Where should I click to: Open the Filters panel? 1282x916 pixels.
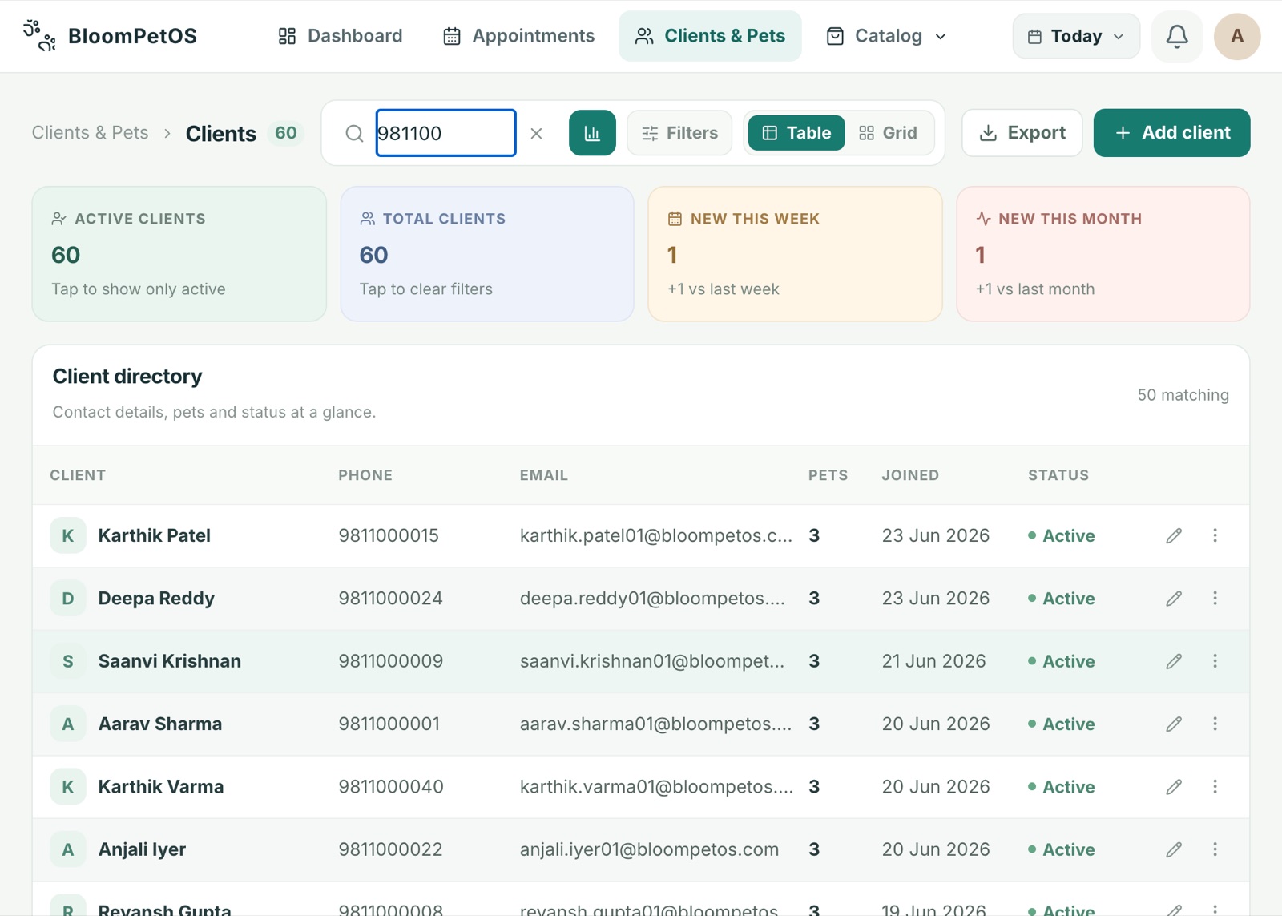[679, 133]
